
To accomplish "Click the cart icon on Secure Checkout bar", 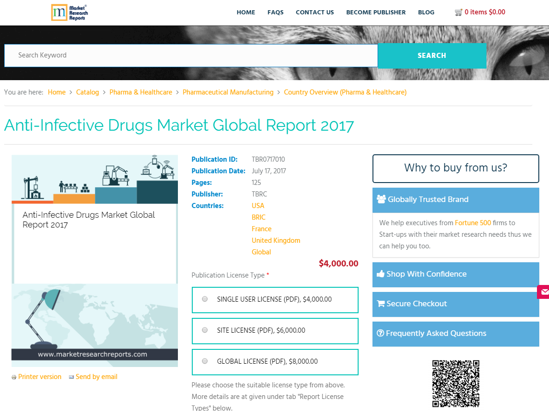I will pos(381,304).
